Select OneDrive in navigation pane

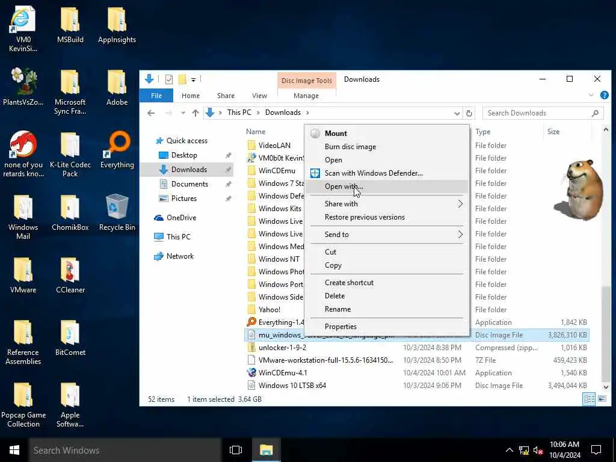(175, 218)
